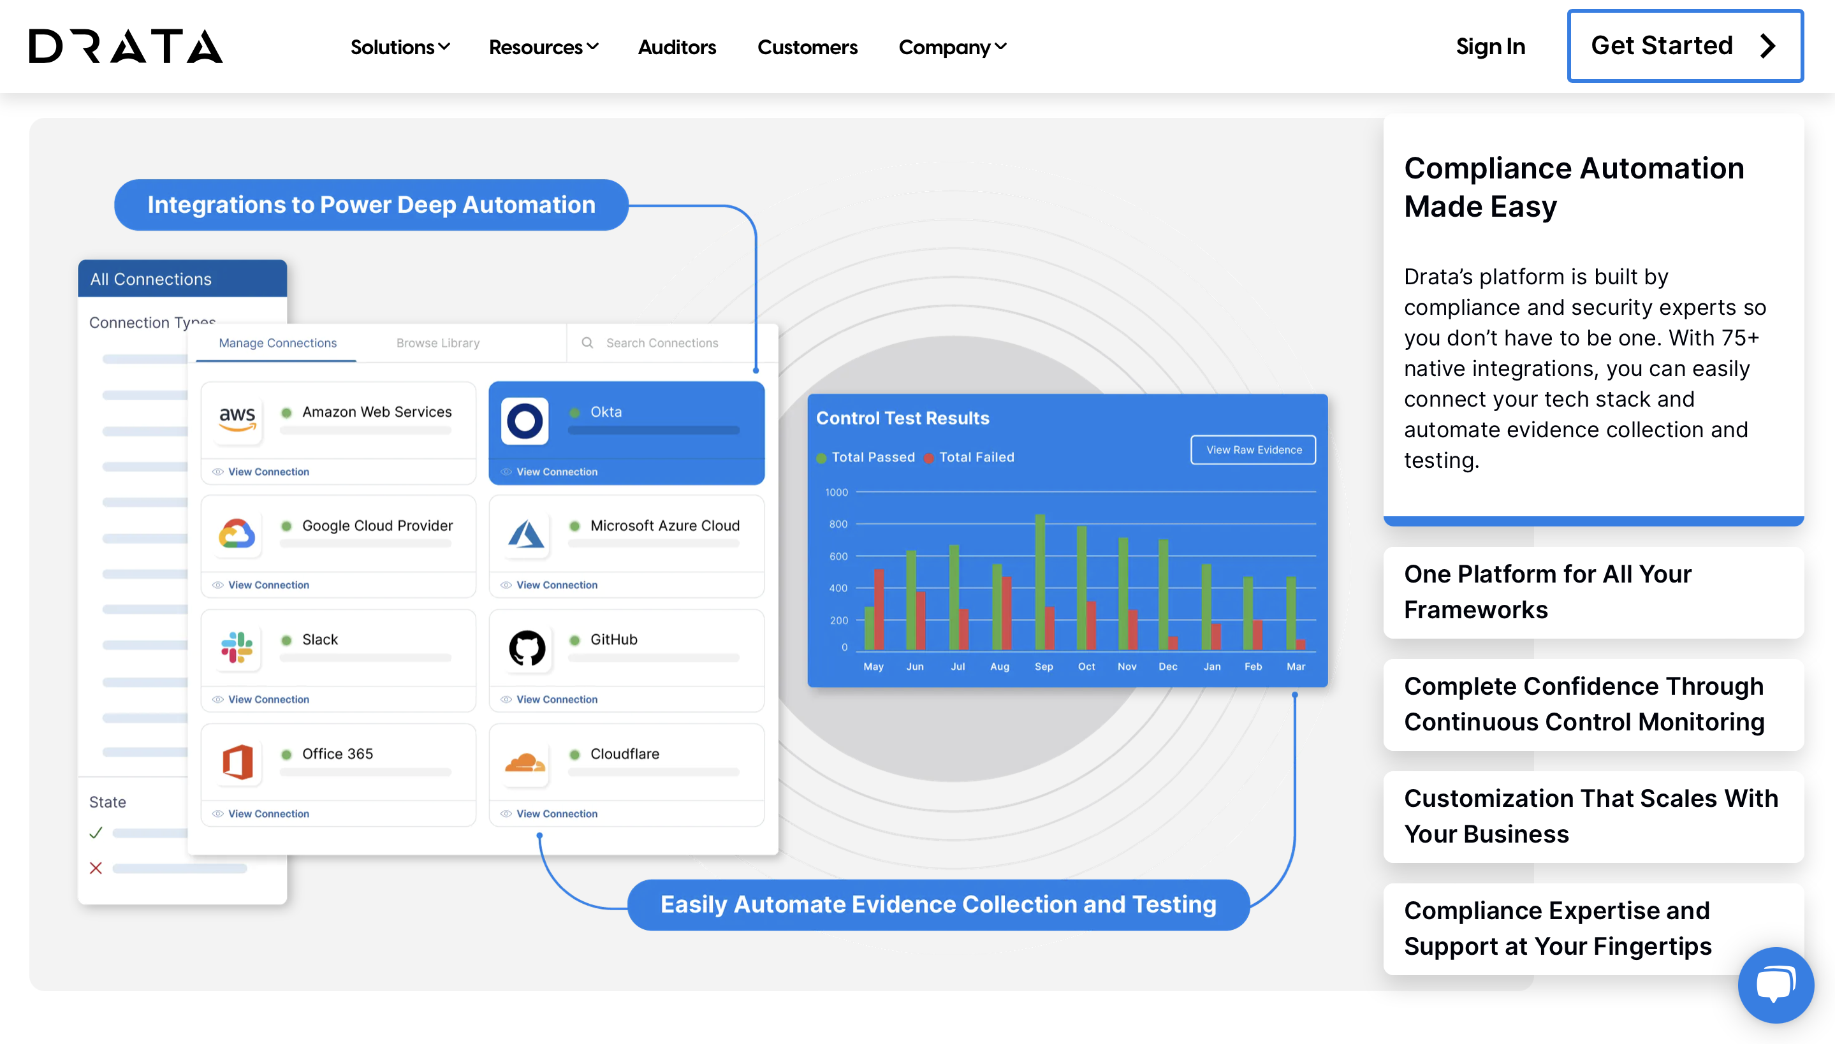Click the Drata logo
This screenshot has width=1835, height=1044.
(x=126, y=47)
